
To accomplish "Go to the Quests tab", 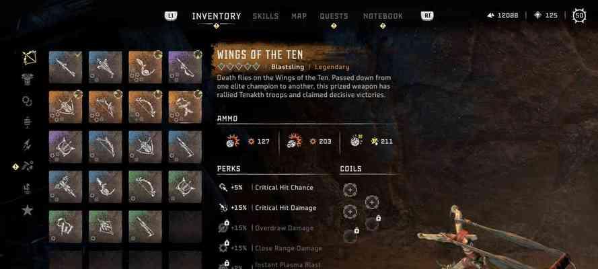I will click(x=334, y=16).
